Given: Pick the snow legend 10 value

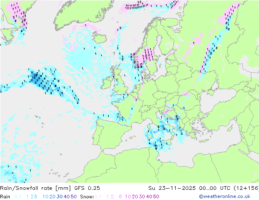Looking at the screenshot, I should click(x=128, y=197).
